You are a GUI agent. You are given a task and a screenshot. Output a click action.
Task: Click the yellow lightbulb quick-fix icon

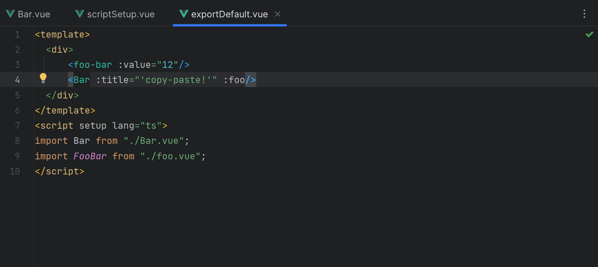(43, 78)
